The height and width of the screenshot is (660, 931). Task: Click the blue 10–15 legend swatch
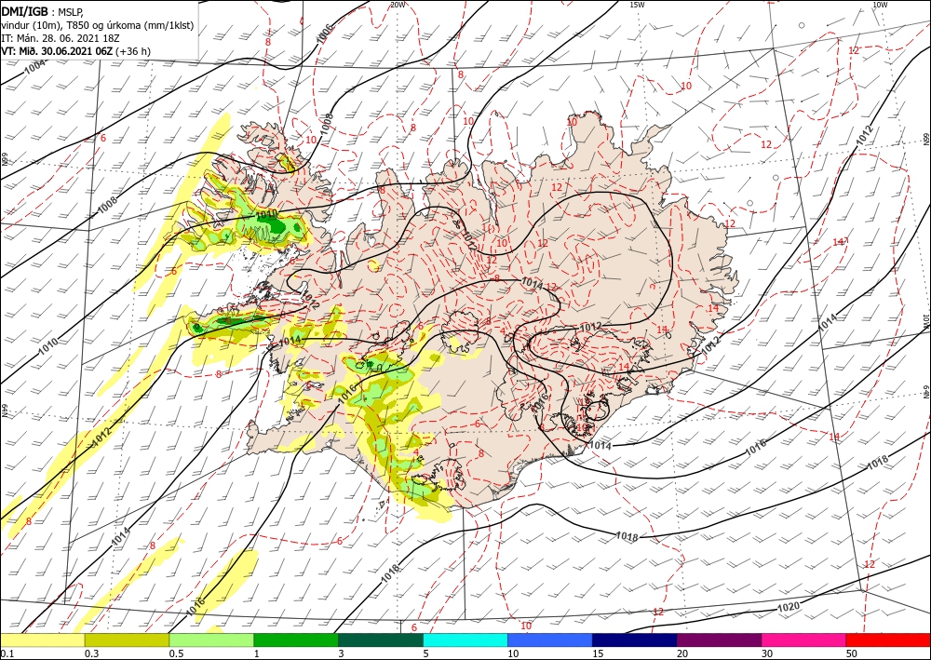(550, 640)
